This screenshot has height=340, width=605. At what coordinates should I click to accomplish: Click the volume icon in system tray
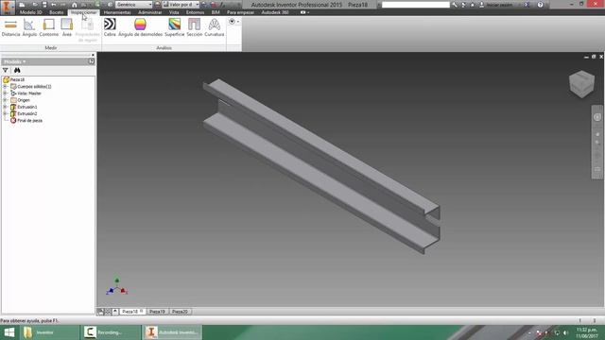pos(565,332)
